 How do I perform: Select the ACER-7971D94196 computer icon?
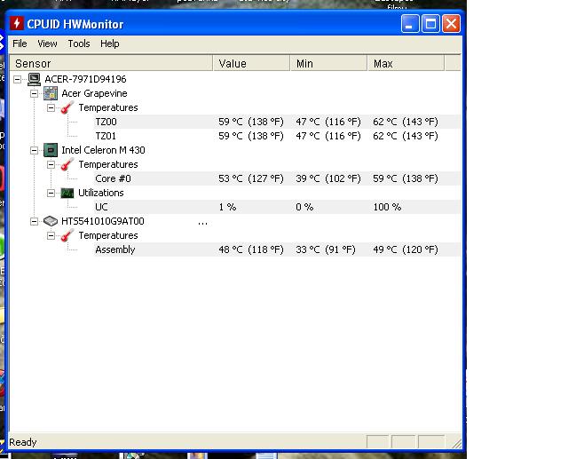point(34,79)
